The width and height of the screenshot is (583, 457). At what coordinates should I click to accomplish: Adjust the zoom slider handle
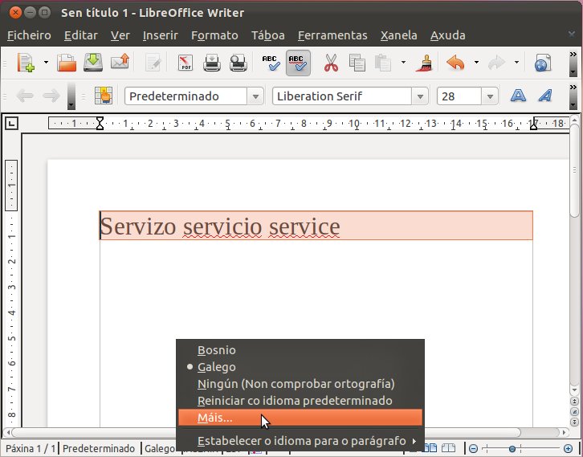512,449
